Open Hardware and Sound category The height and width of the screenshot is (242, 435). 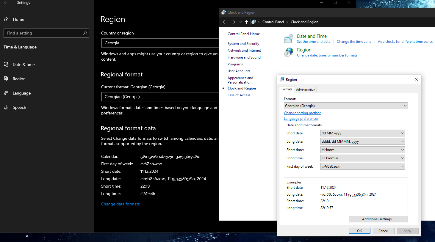244,57
